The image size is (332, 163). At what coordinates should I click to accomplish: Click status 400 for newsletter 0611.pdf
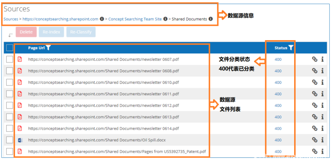coord(278,94)
